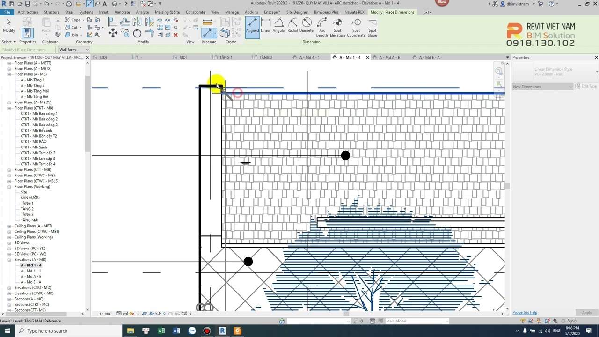Expand the Cope dropdown arrow

83,20
